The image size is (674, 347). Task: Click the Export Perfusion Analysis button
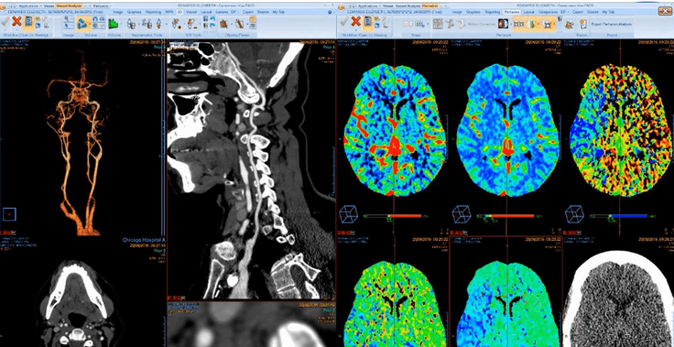click(612, 24)
